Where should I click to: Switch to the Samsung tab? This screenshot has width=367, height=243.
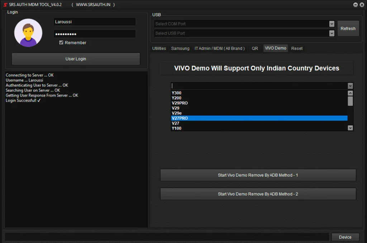(180, 48)
